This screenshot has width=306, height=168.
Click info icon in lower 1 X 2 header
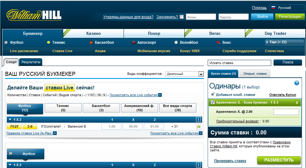pos(198,165)
